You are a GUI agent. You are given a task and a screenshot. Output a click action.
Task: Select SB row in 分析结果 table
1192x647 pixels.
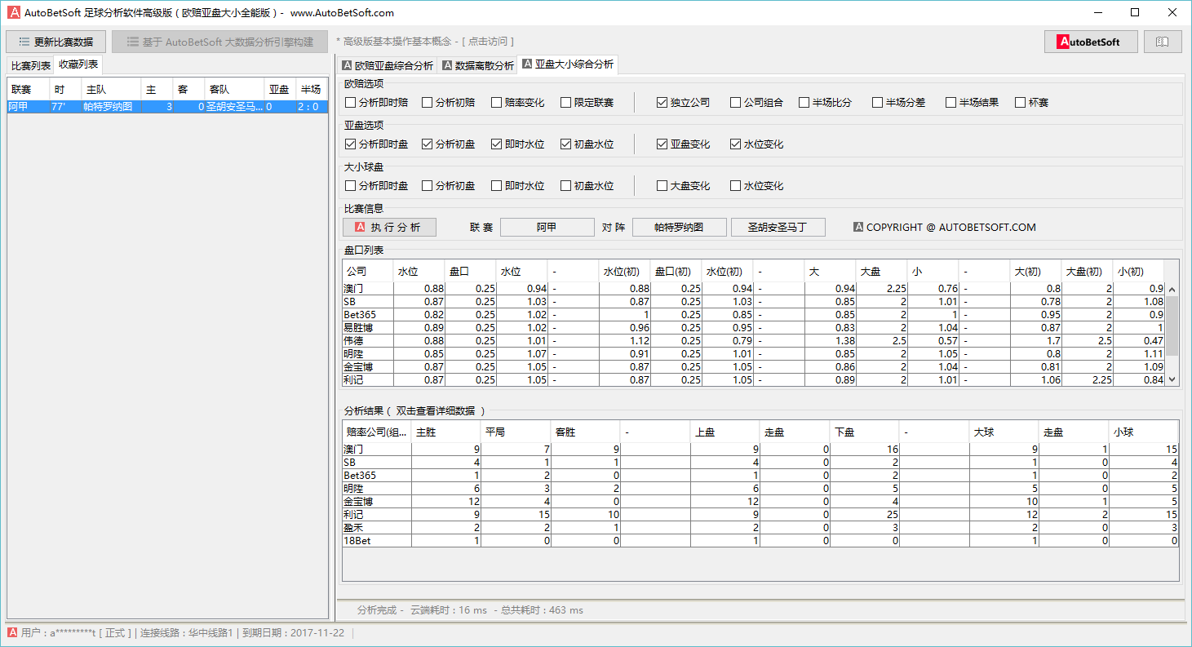760,463
